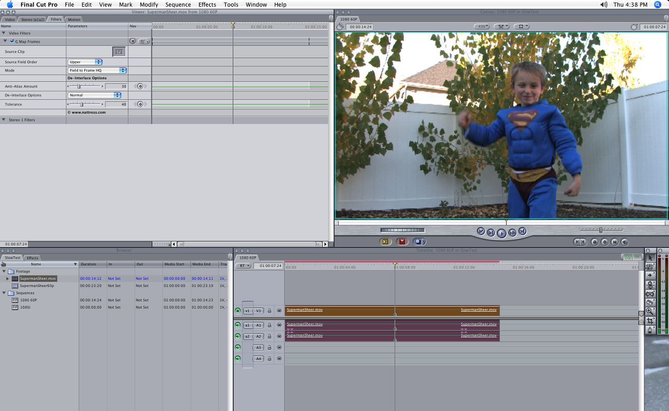Image resolution: width=669 pixels, height=411 pixels.
Task: Lock the V1 video track
Action: pyautogui.click(x=269, y=311)
